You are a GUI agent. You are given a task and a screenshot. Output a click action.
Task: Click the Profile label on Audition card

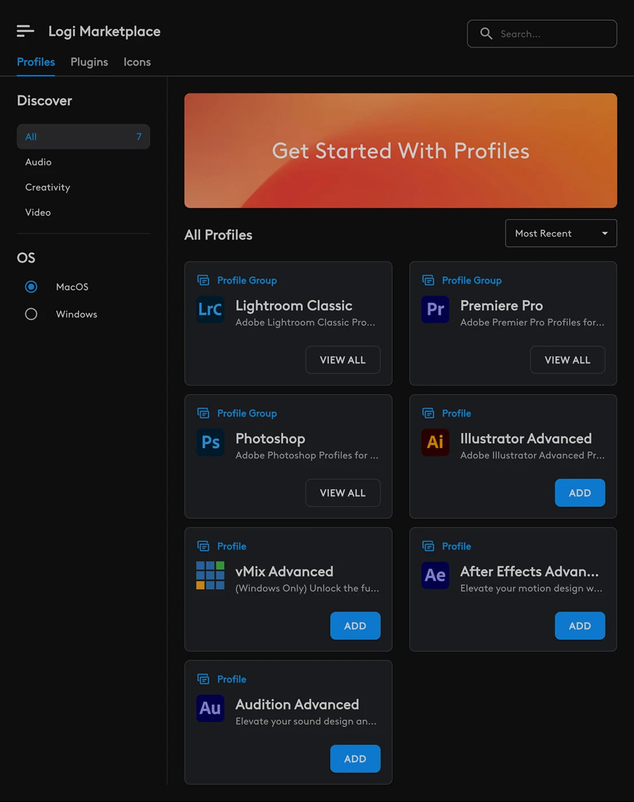coord(231,679)
